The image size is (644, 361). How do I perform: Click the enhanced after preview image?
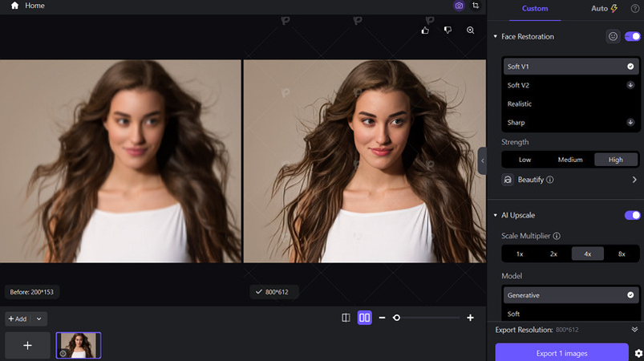[365, 161]
